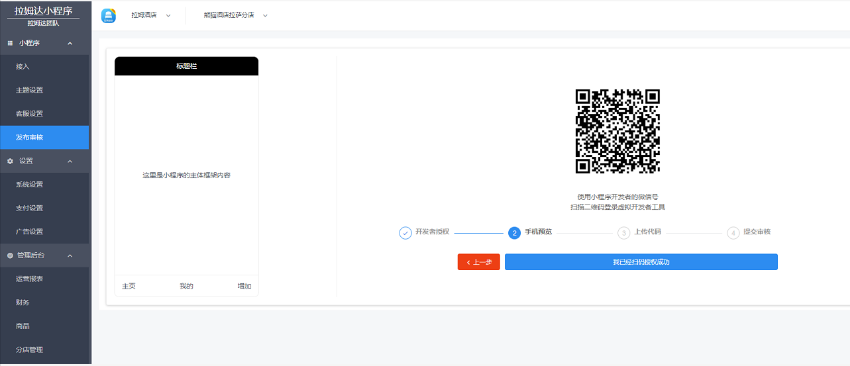Click the 拉姆达团队 subtitle

(x=43, y=23)
